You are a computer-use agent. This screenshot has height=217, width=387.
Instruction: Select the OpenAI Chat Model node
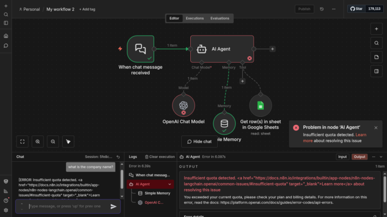[x=183, y=106]
